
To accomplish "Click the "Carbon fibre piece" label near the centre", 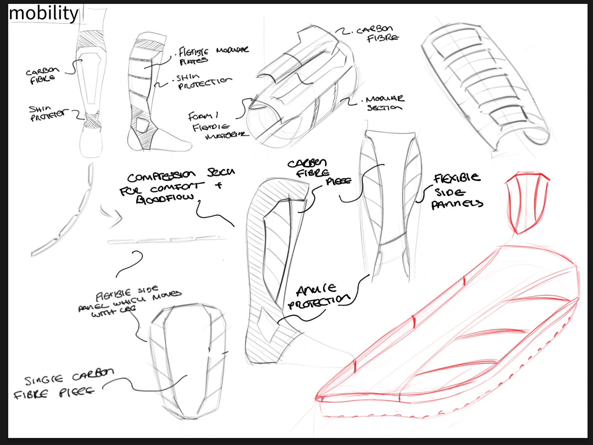I will [x=319, y=172].
